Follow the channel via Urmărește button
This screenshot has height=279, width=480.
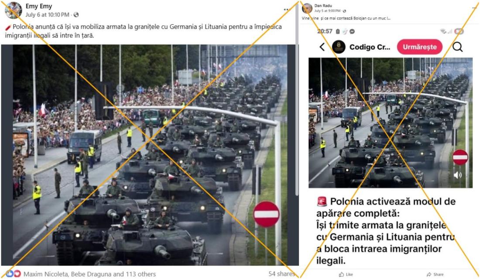click(x=420, y=47)
